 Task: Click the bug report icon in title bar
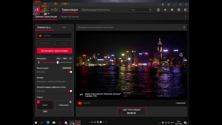coord(163,5)
